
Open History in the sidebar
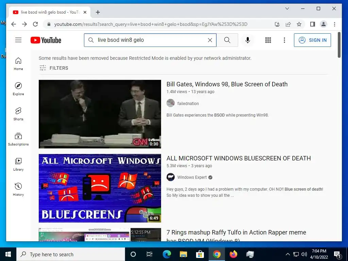pyautogui.click(x=18, y=189)
